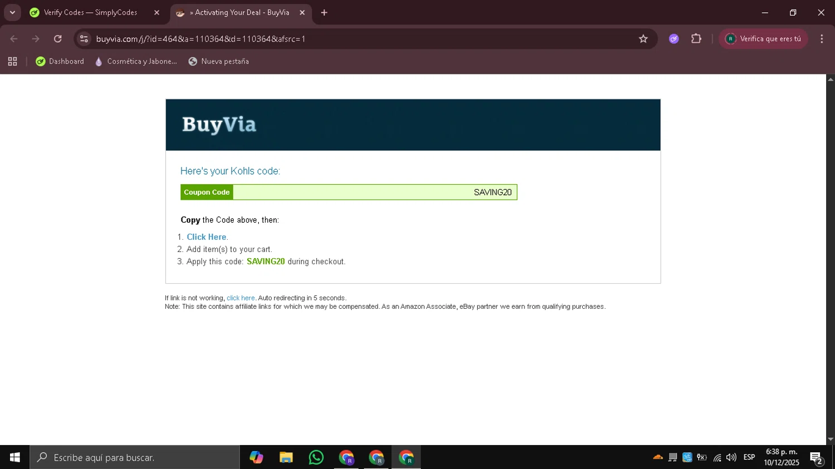Select the Activating Your Deal - BuyVia tab
The height and width of the screenshot is (469, 835).
(240, 12)
